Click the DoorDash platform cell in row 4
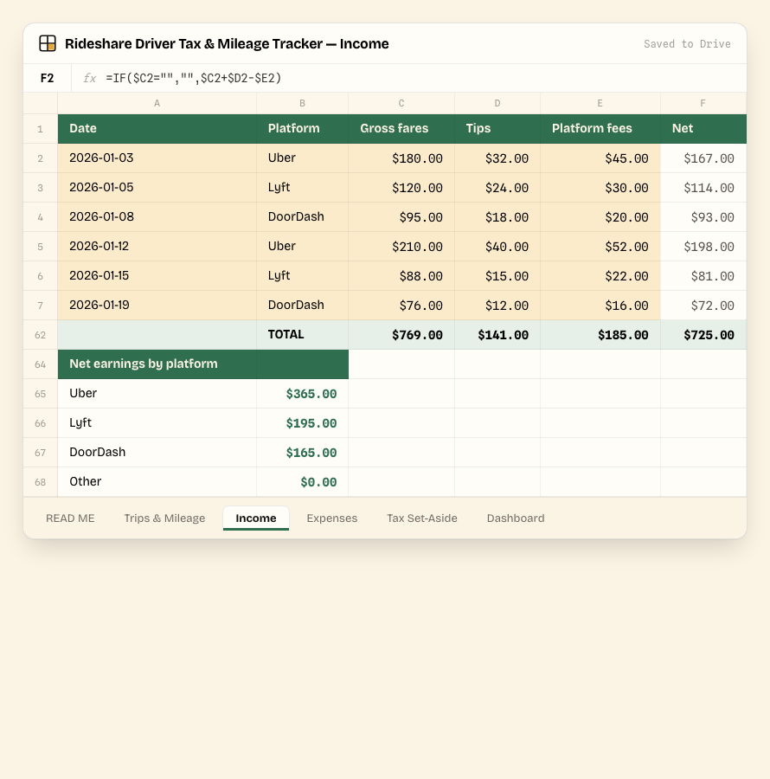Viewport: 770px width, 779px height. (302, 217)
